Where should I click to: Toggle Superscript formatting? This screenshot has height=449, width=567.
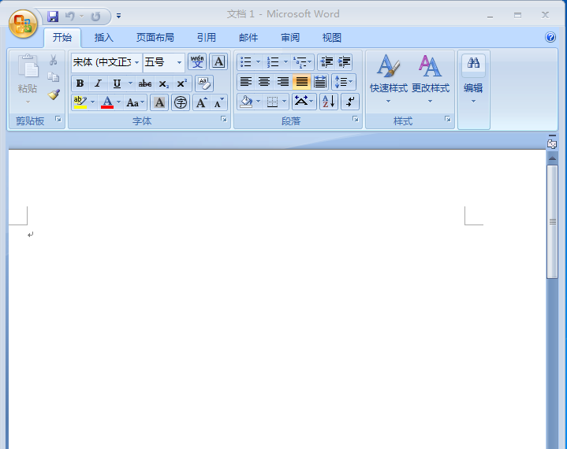182,83
